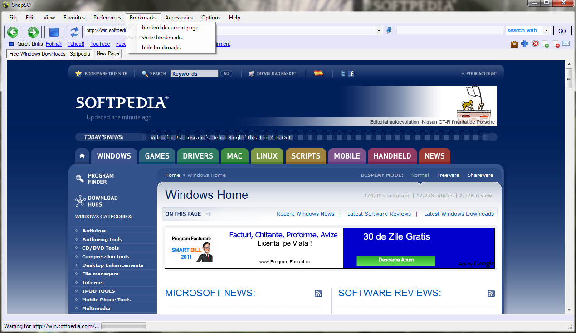
Task: Click the blue square Stop button
Action: point(54,32)
